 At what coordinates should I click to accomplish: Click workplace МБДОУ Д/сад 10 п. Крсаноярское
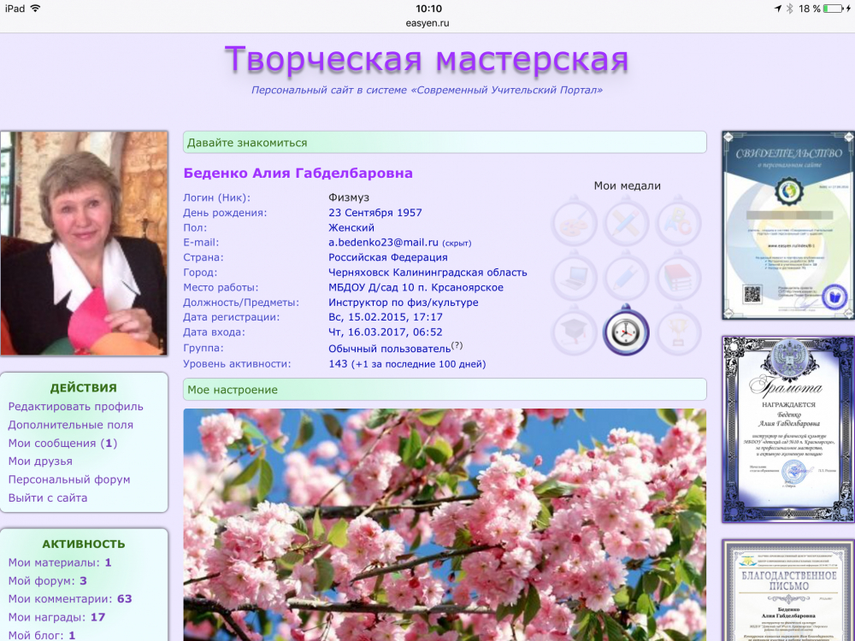(x=416, y=287)
